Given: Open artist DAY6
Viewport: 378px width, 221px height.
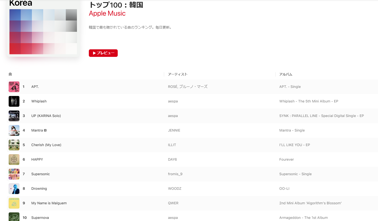Looking at the screenshot, I should (x=172, y=160).
